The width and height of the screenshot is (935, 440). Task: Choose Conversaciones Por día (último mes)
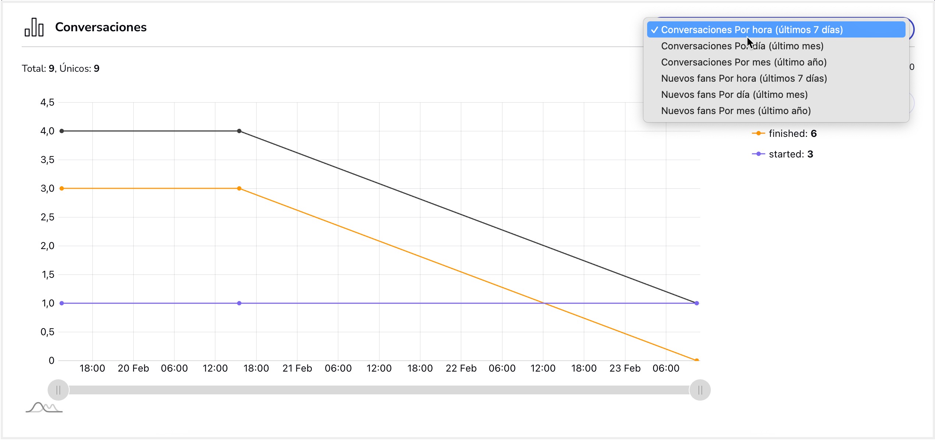coord(742,46)
